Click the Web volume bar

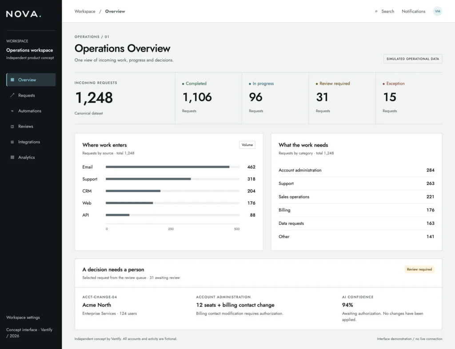click(x=129, y=203)
